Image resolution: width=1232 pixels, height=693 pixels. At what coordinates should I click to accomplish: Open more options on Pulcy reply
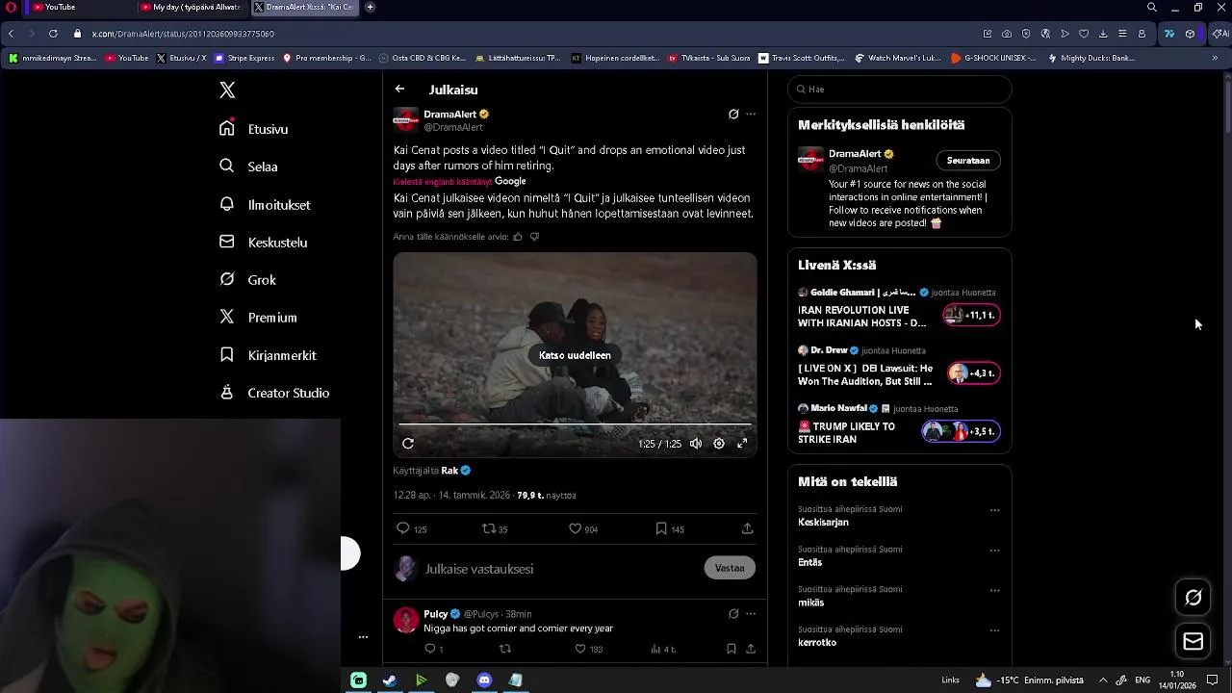tap(751, 614)
